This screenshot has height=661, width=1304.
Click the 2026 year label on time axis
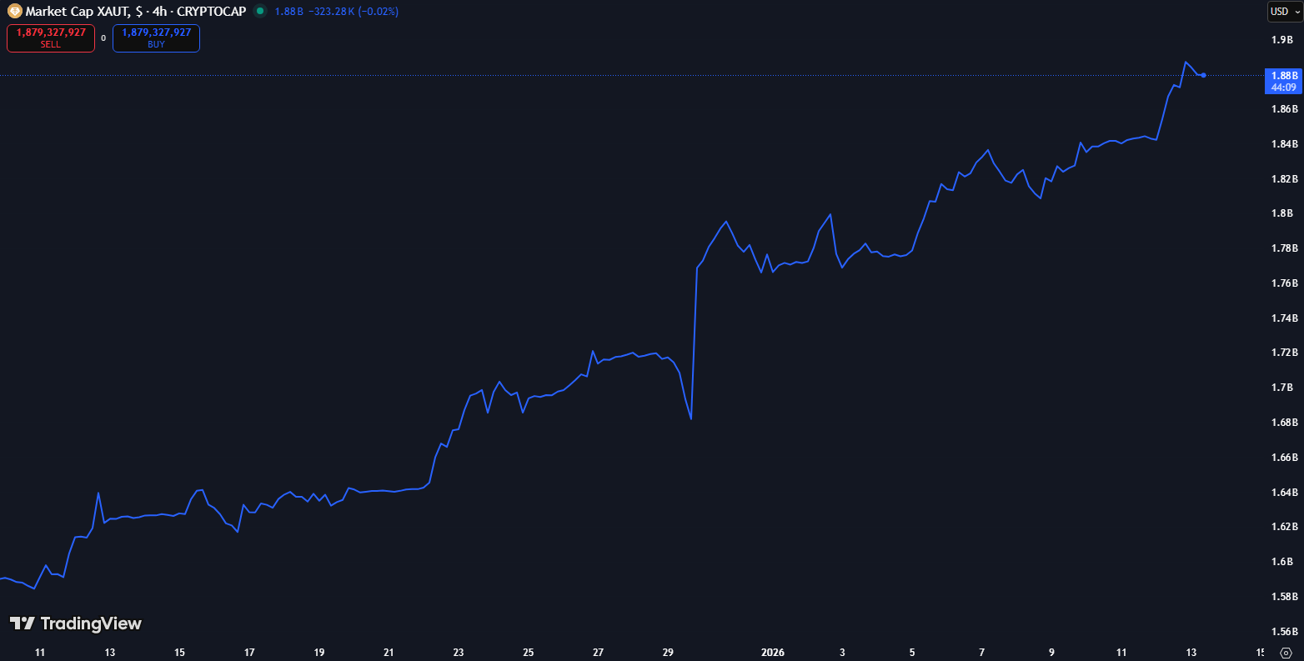(x=773, y=653)
